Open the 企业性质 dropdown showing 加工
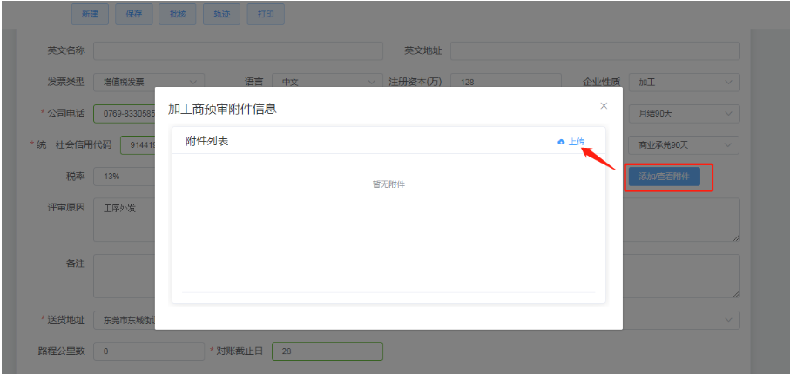This screenshot has width=790, height=374. click(685, 83)
